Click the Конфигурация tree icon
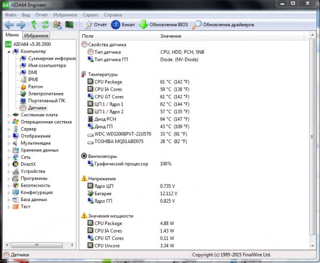The height and width of the screenshot is (263, 320). [x=15, y=193]
